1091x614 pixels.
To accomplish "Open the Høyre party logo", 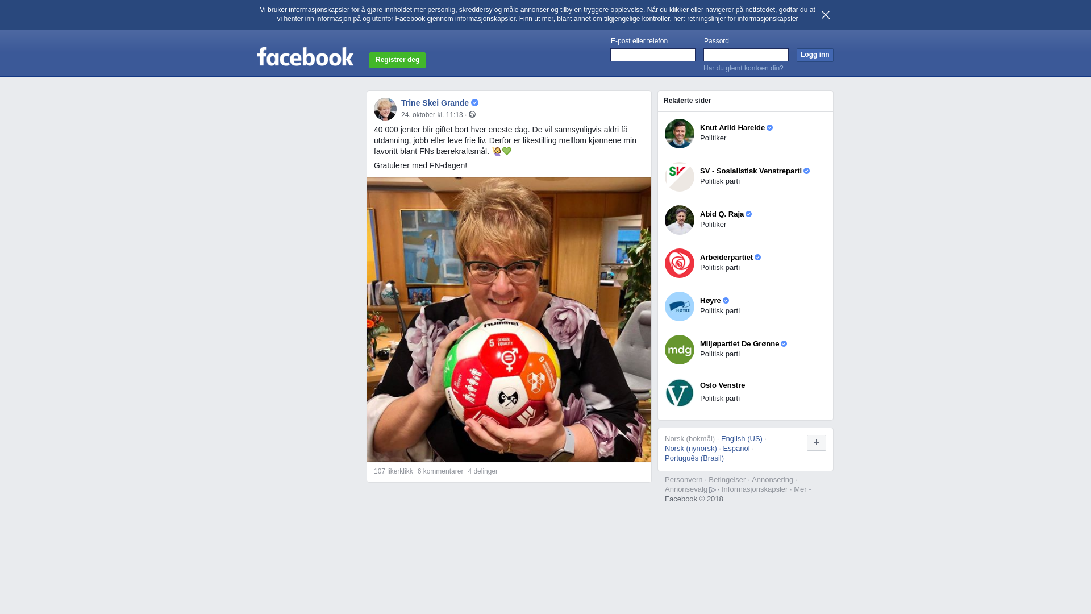I will click(680, 306).
